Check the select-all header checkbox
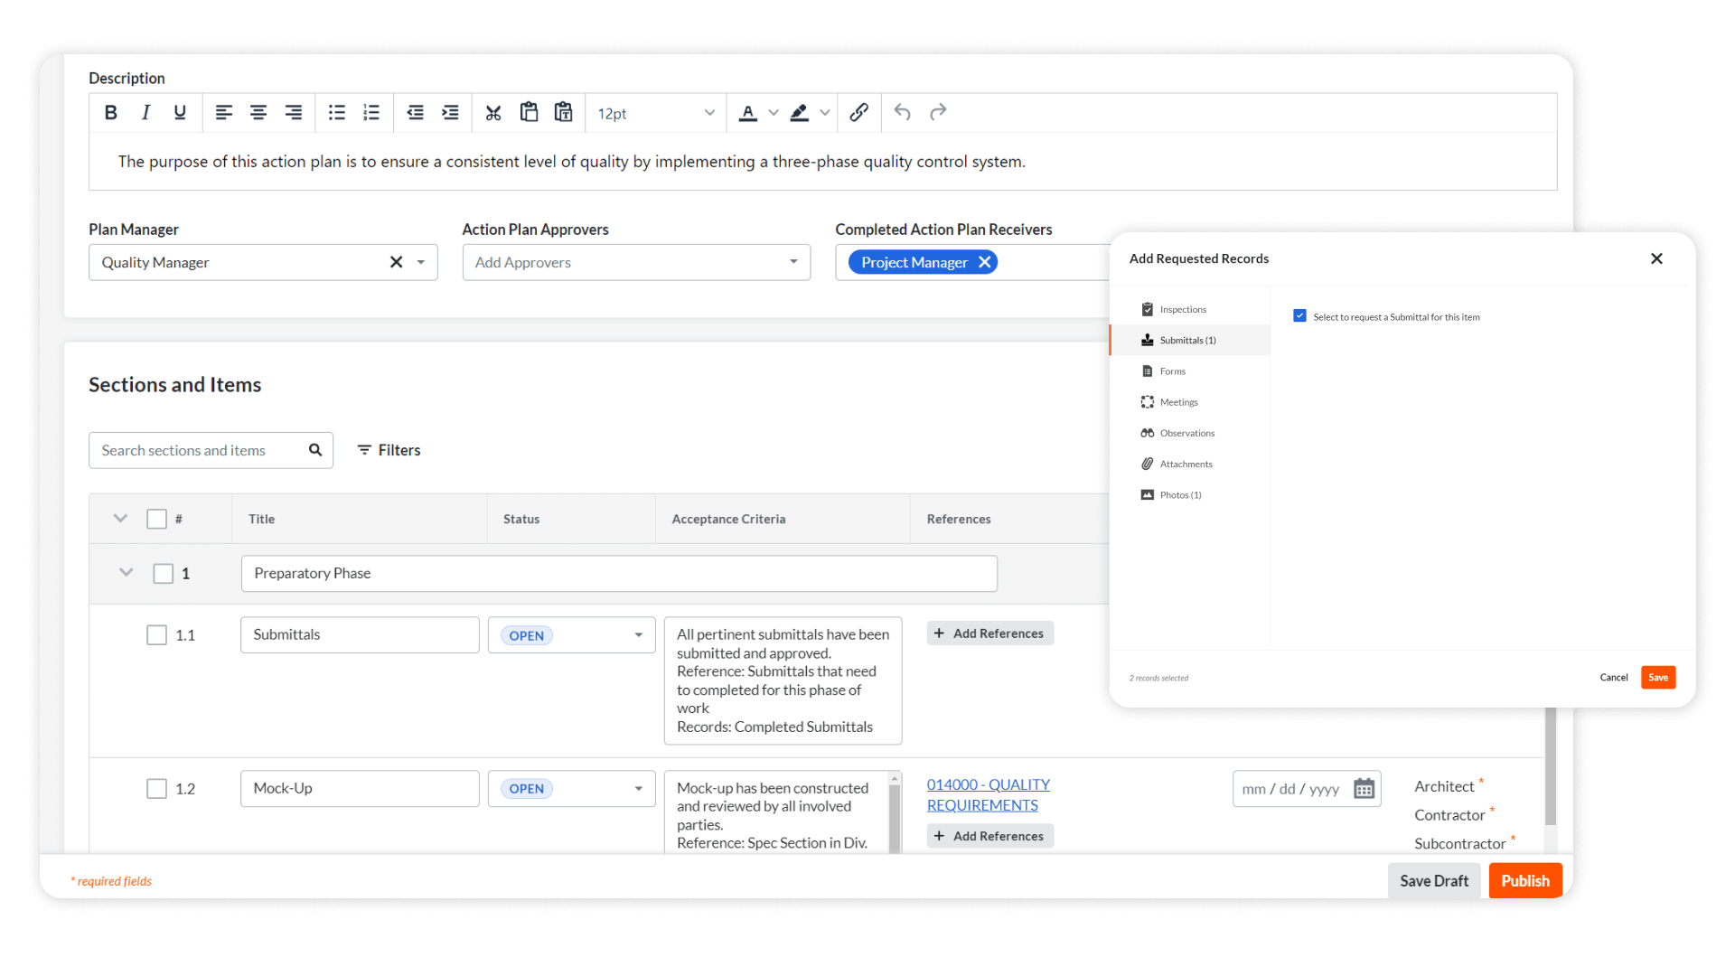1735x976 pixels. coord(157,519)
